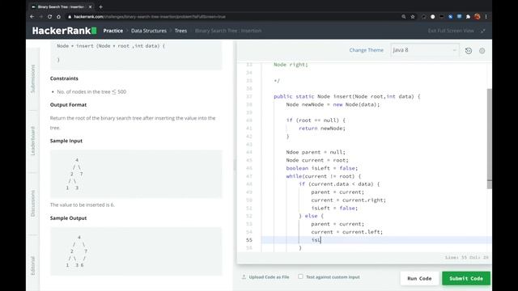Click the Output Format heading

click(68, 105)
